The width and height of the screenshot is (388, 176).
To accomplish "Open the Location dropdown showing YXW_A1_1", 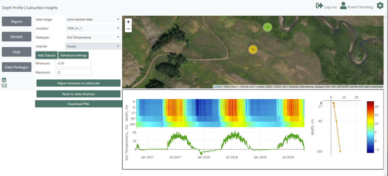I will click(93, 28).
